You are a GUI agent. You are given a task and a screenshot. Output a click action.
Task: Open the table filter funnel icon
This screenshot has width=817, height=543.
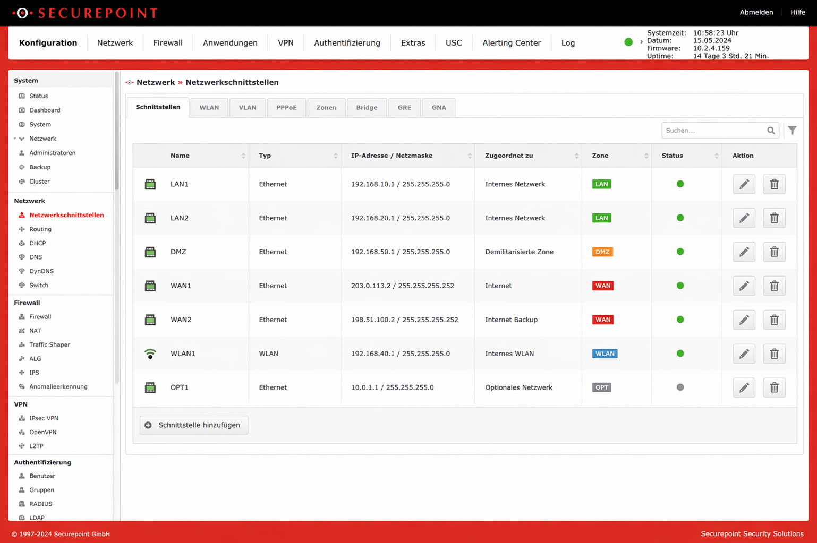792,130
